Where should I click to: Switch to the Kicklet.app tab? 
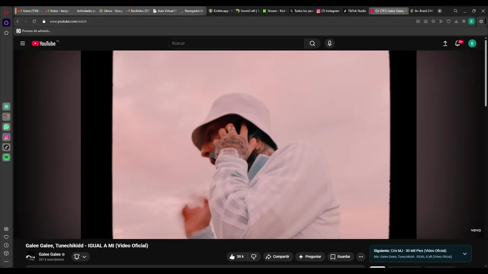pyautogui.click(x=220, y=11)
